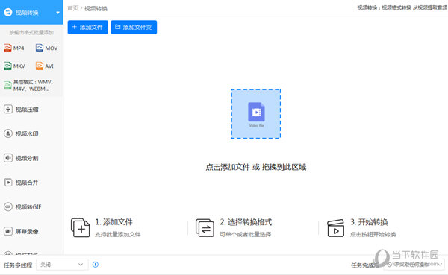
Task: Click the step 1 添加文件 icon
Action: click(x=81, y=227)
